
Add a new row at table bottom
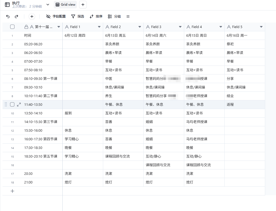(x=12, y=191)
